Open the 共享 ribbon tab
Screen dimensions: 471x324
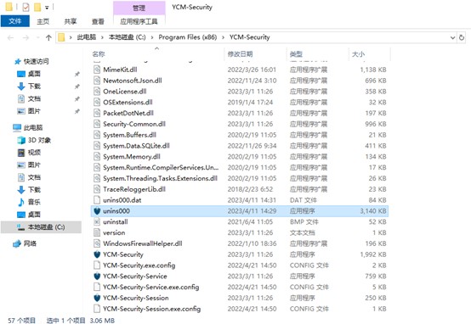[x=71, y=21]
